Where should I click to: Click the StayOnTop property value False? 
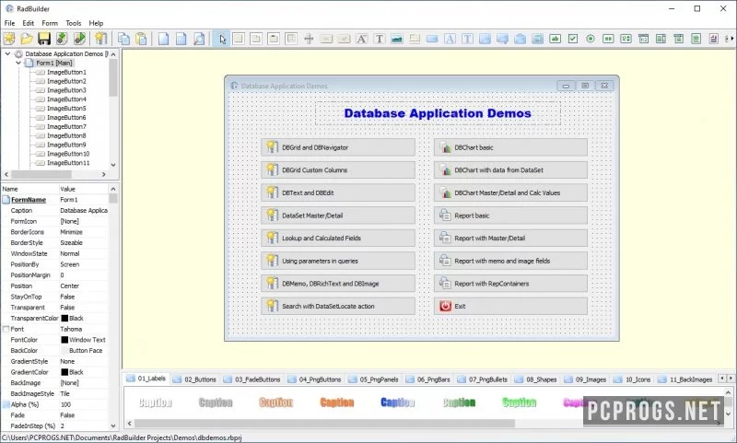[67, 297]
